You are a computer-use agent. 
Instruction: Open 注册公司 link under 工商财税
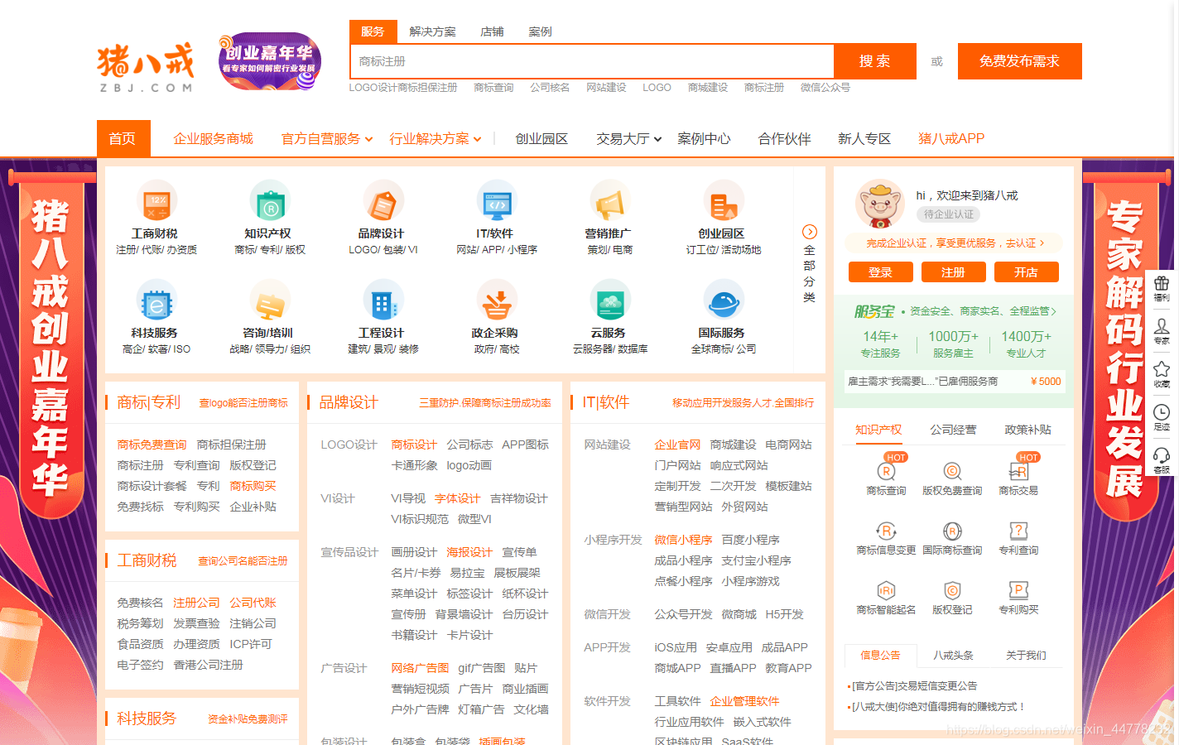196,603
